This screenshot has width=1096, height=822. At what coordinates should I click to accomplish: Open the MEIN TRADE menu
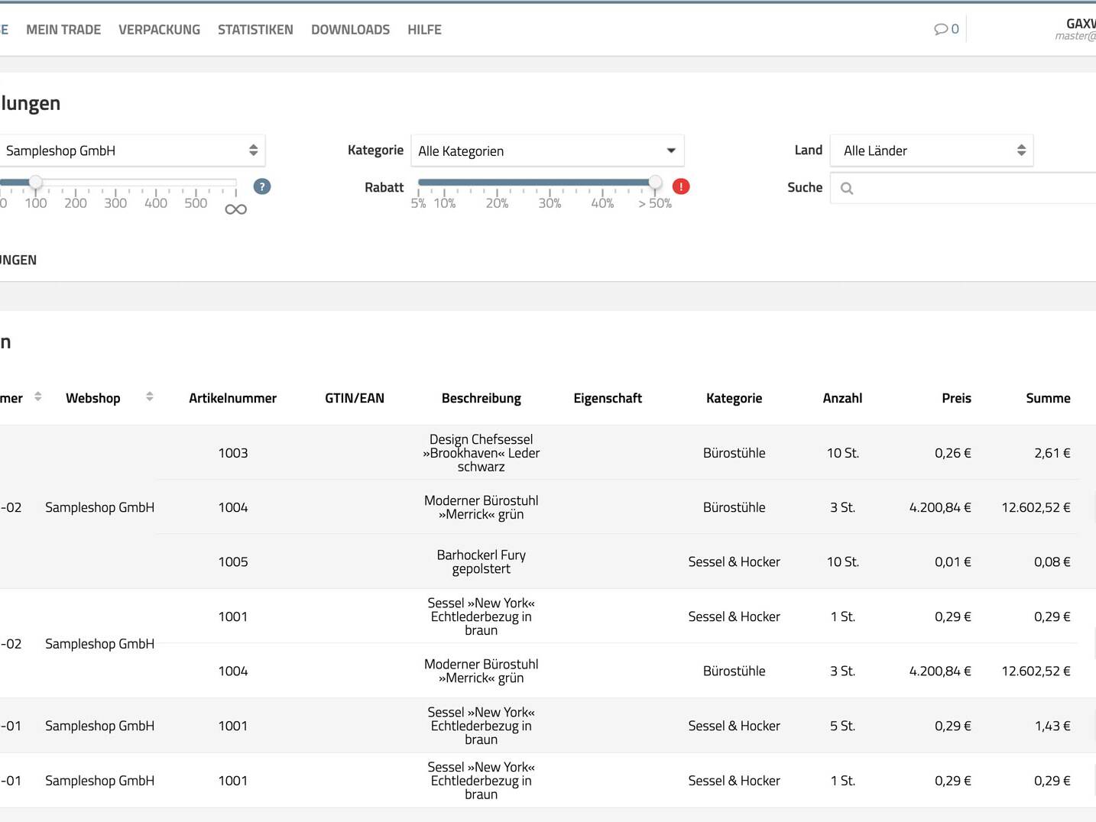pos(63,30)
